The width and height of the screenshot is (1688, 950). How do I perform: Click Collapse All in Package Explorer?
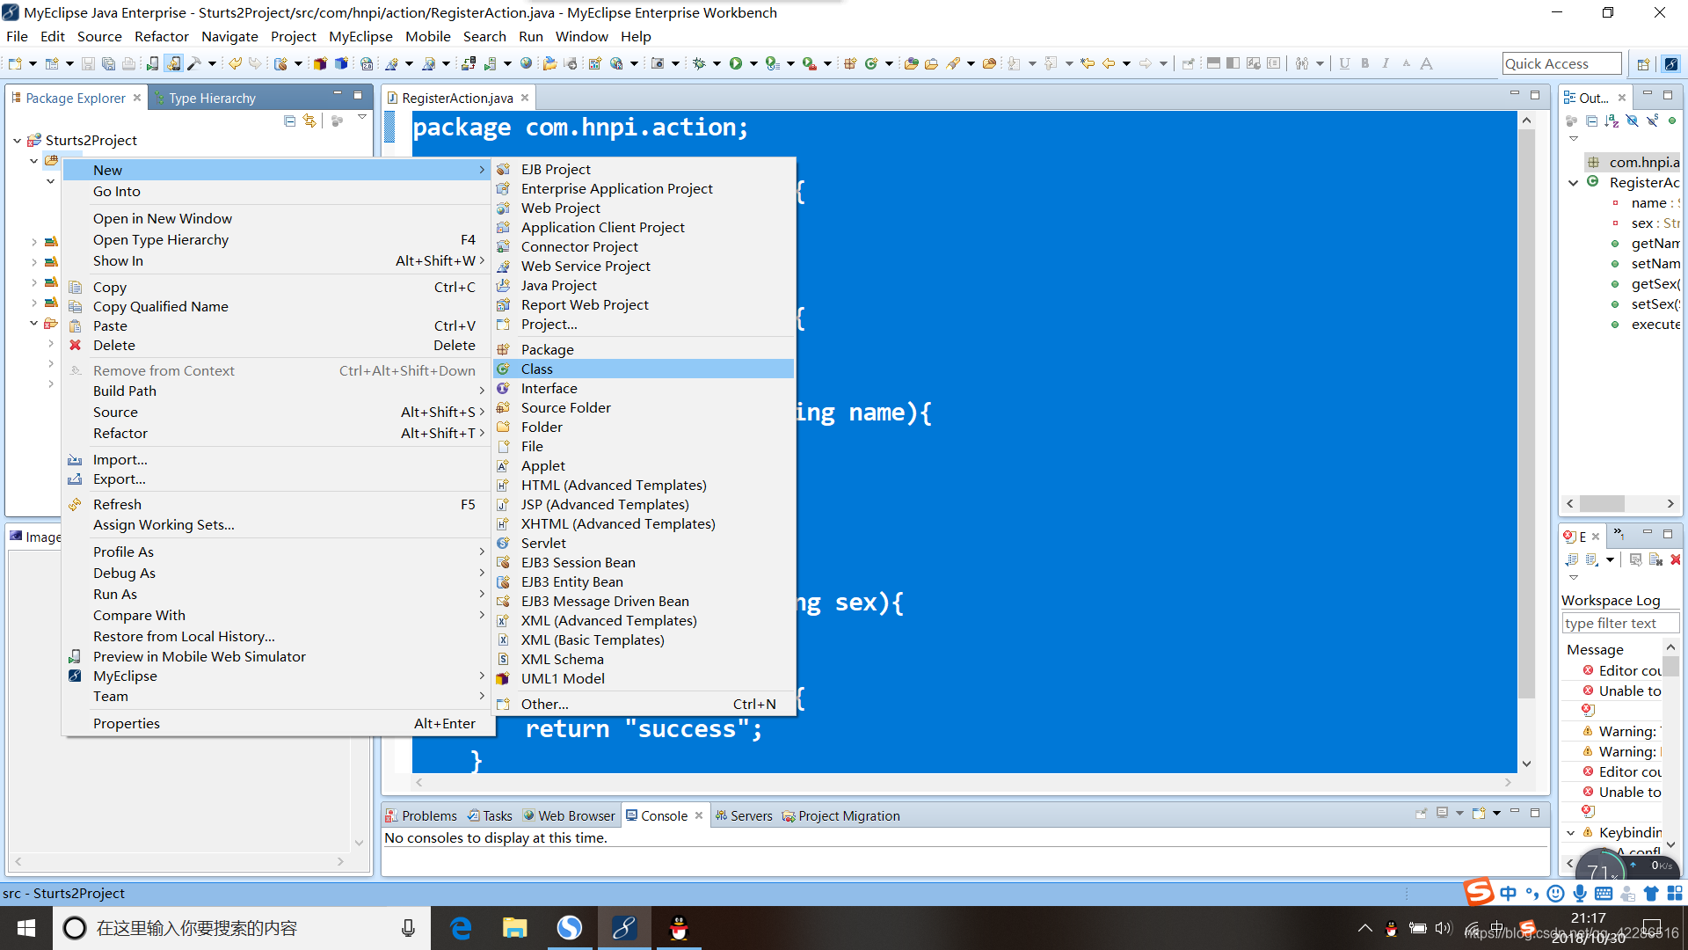(x=290, y=121)
